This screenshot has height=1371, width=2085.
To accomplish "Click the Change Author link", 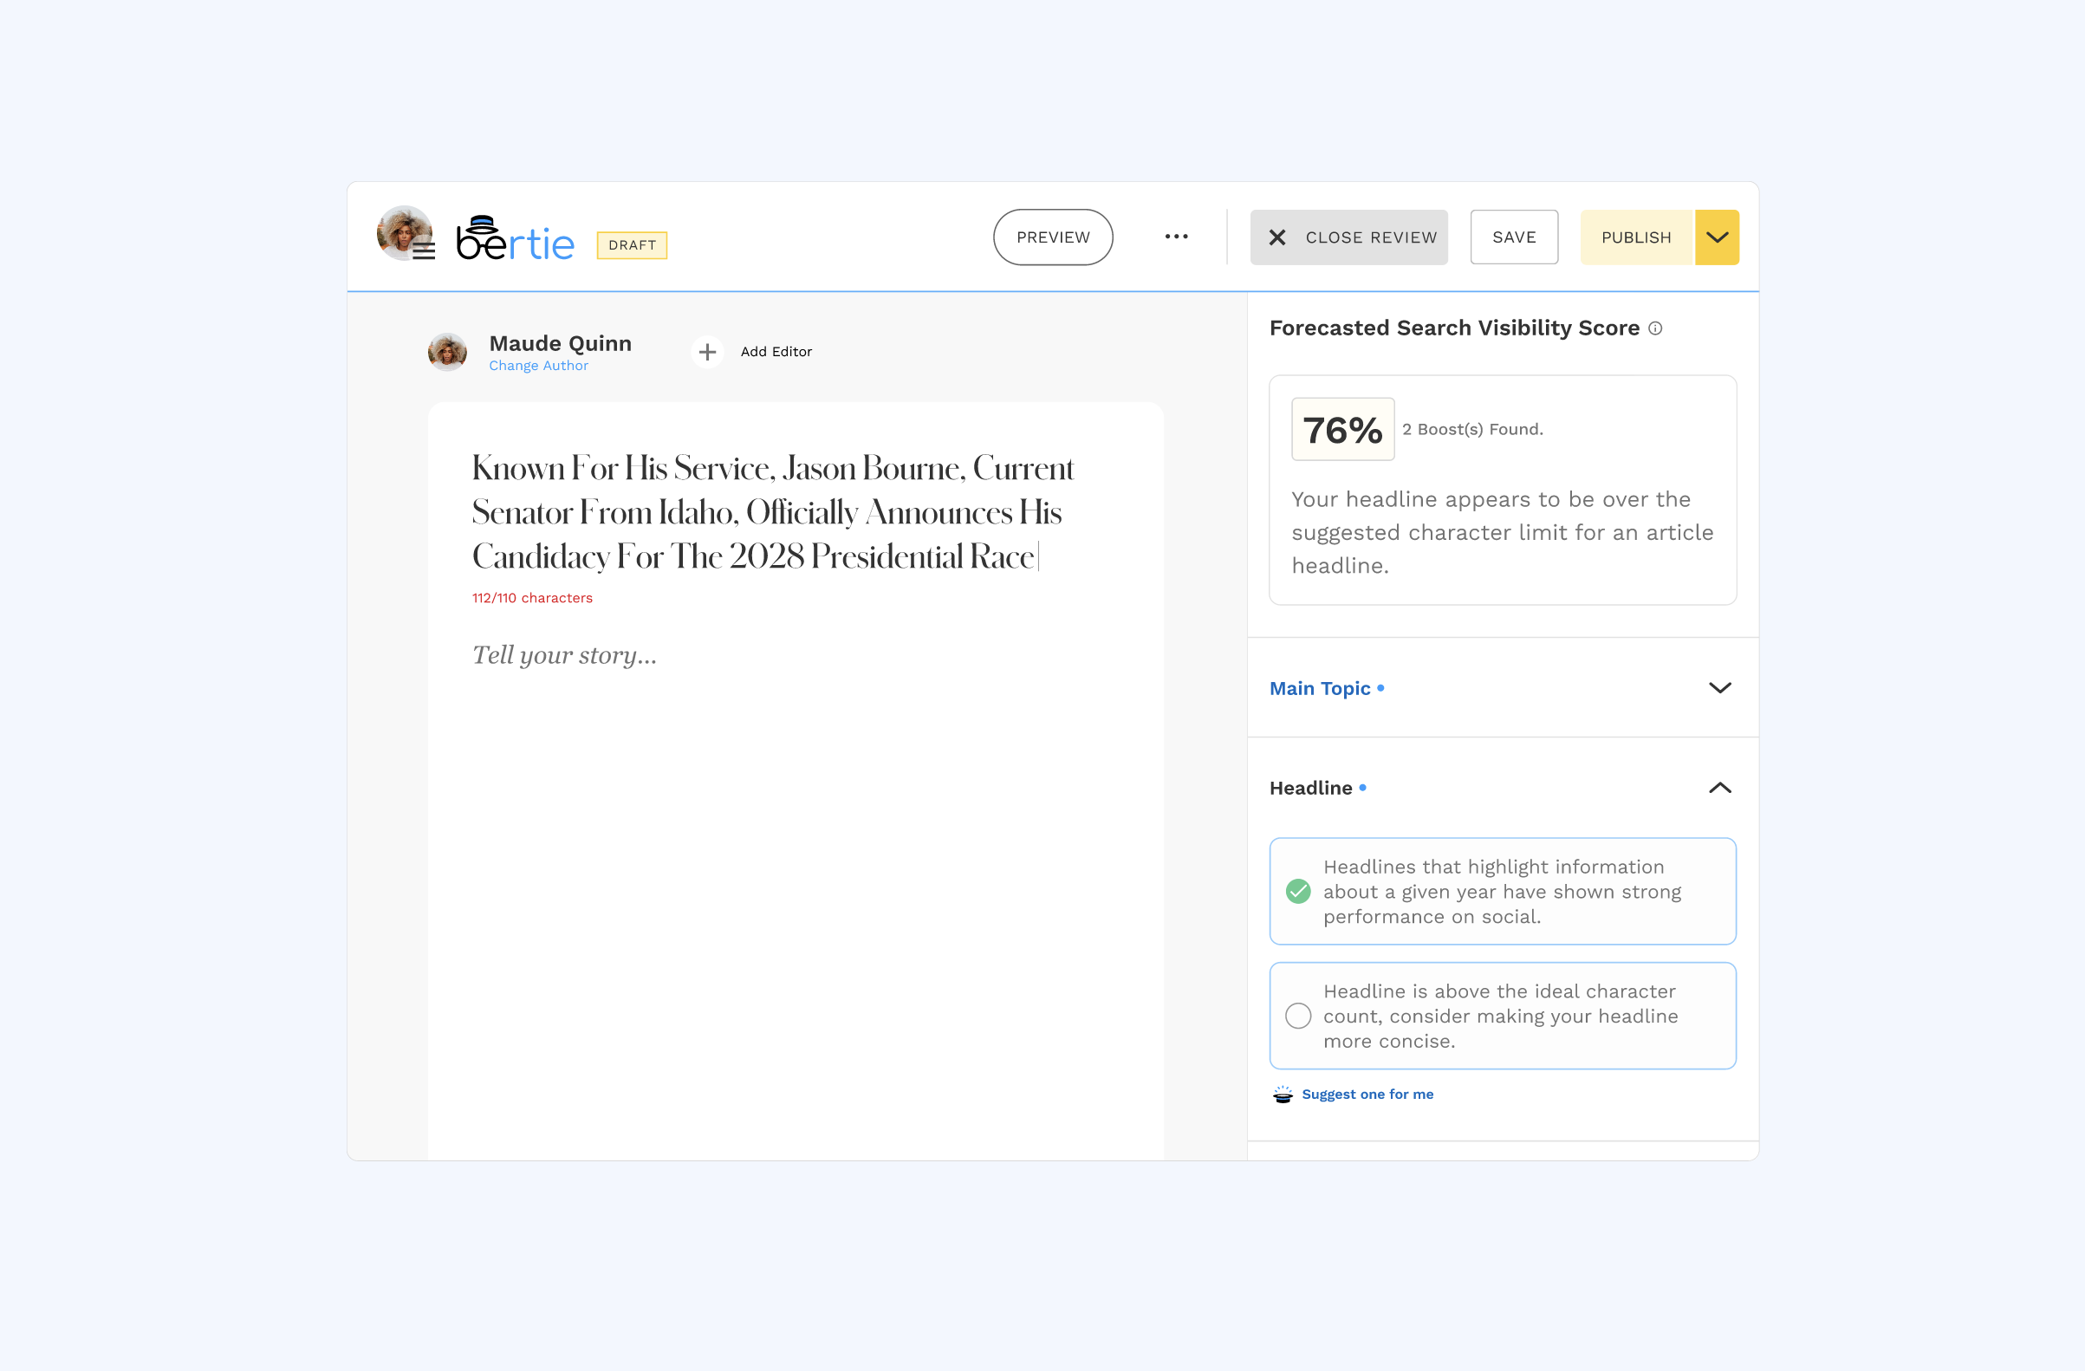I will (538, 367).
